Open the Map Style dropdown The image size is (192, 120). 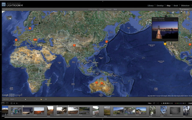pos(13,99)
